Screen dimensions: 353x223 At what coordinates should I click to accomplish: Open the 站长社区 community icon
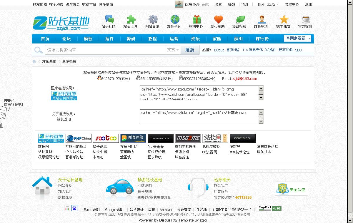click(x=110, y=21)
